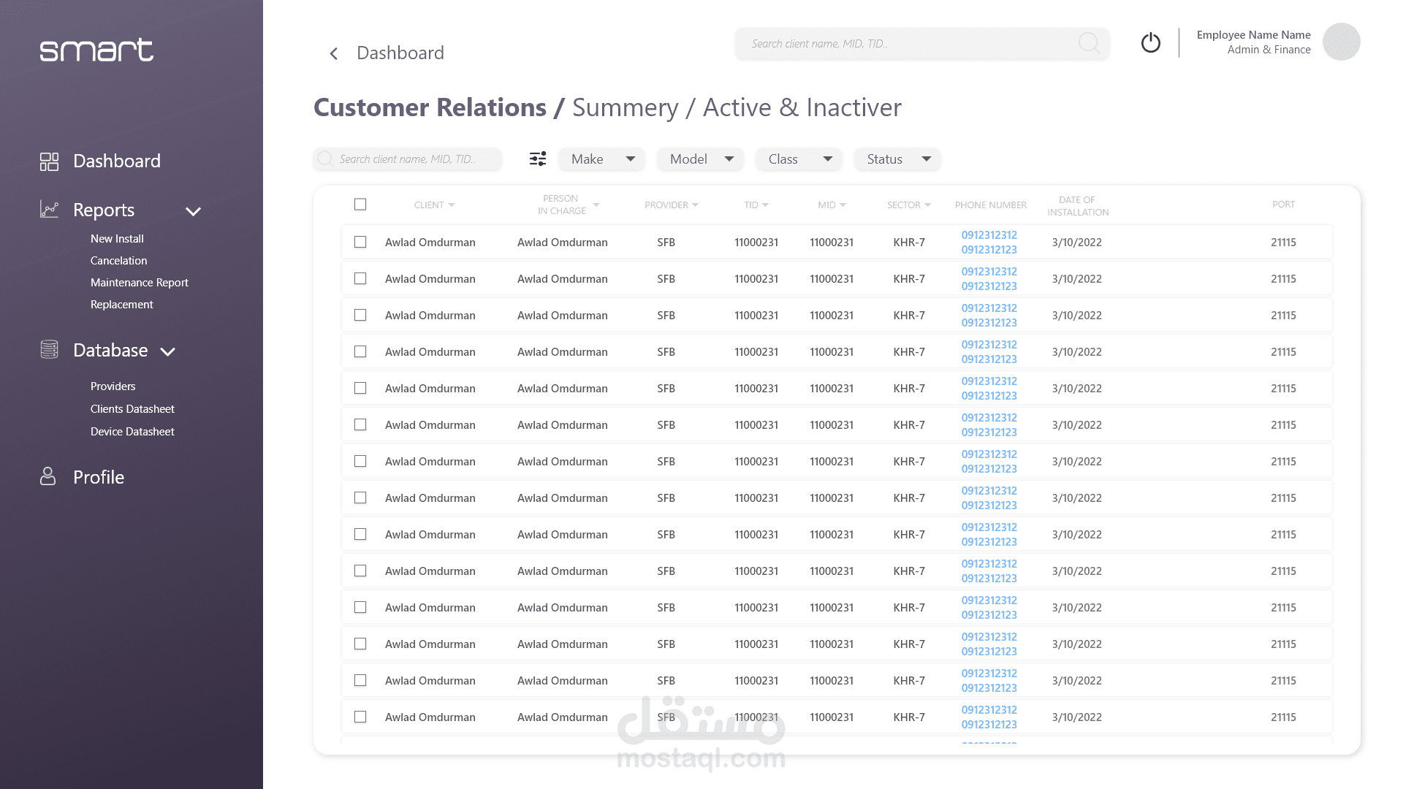Select Clients Datasheet in sidebar

(x=132, y=409)
